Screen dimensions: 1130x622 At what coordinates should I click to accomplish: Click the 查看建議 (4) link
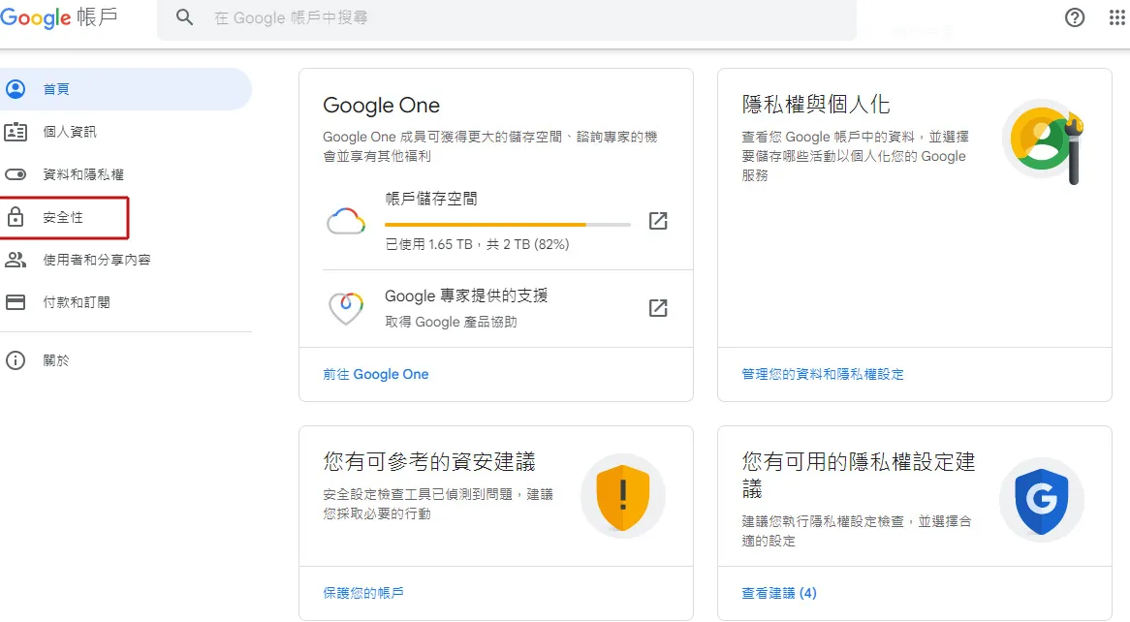tap(778, 593)
